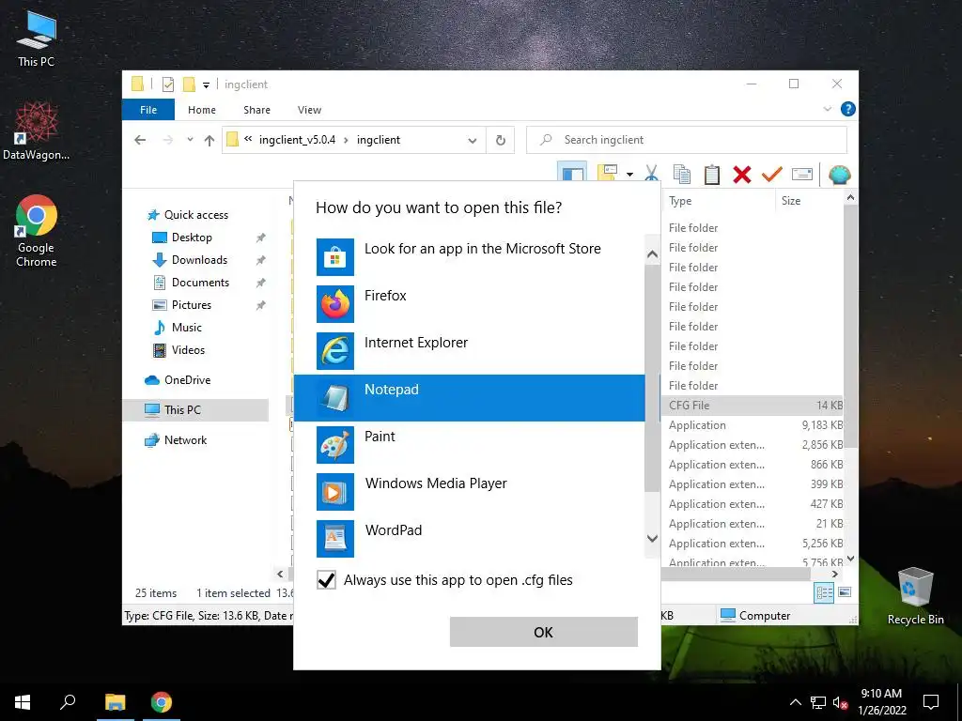Open Explorer help question mark icon
Image resolution: width=962 pixels, height=721 pixels.
tap(848, 109)
